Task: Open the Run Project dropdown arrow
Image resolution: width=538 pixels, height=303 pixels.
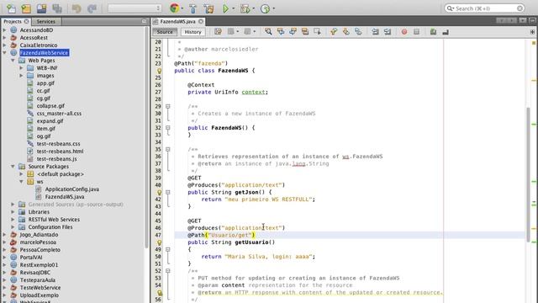Action: click(x=234, y=8)
